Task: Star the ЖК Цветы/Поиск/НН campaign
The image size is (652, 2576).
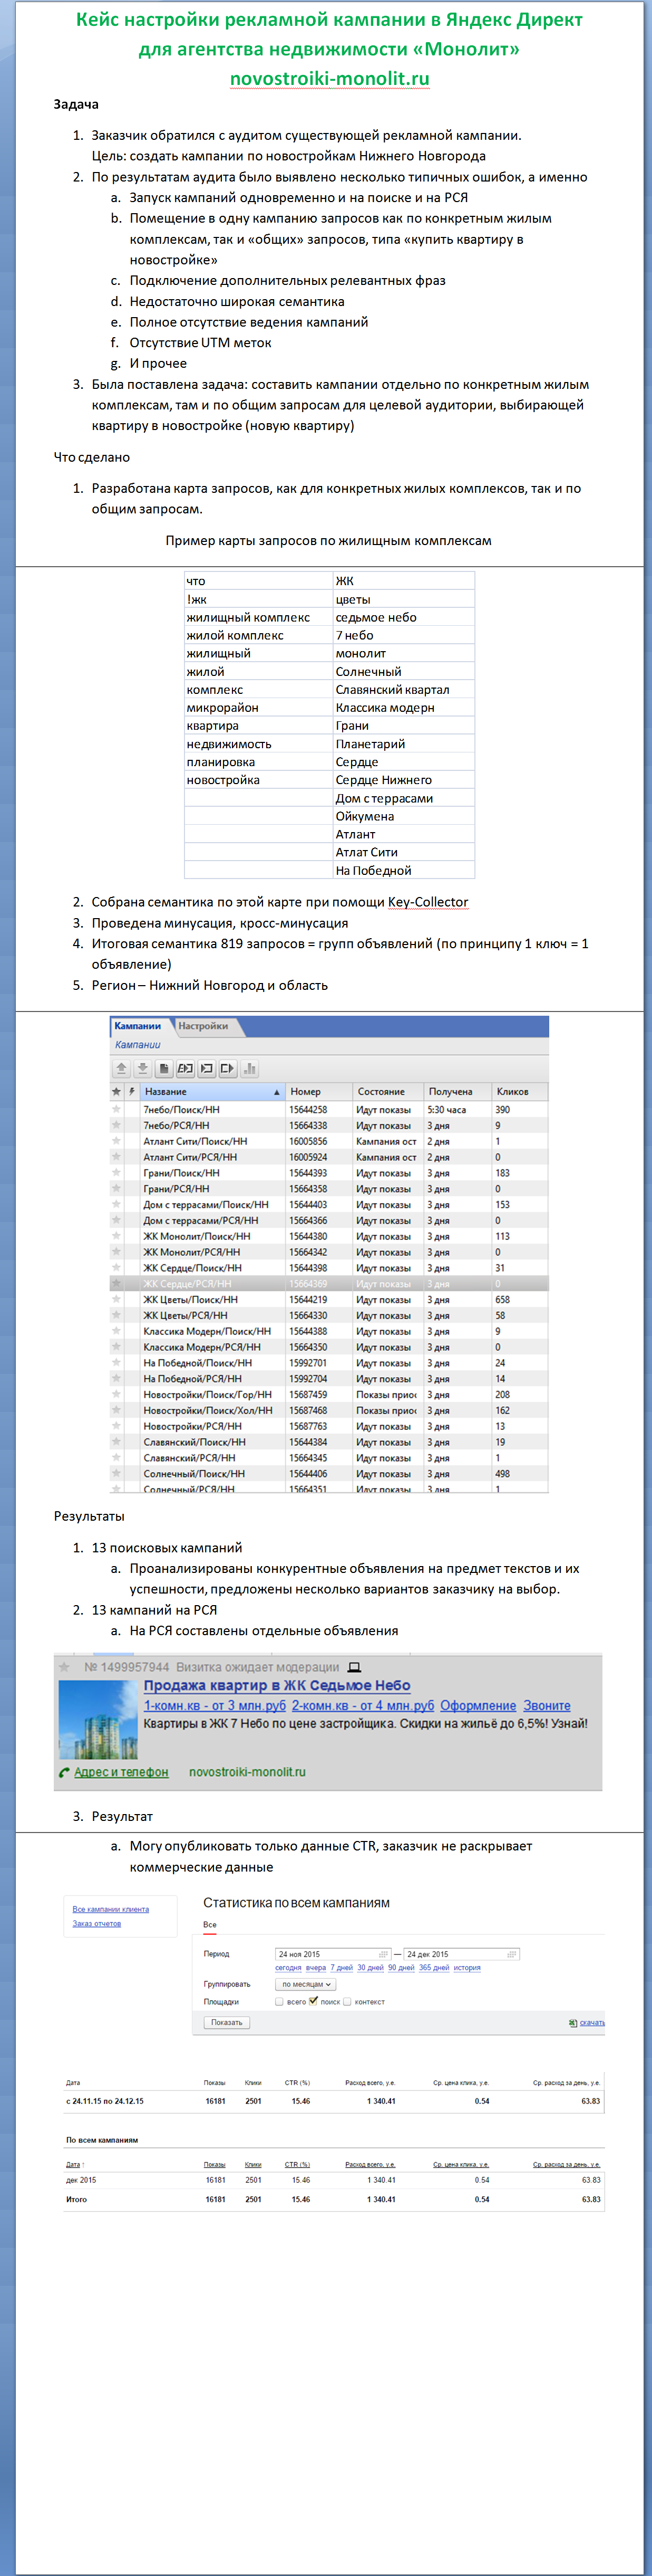Action: [x=117, y=1299]
